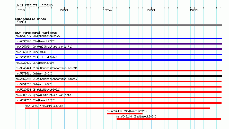Click the red bar under nsv5951707
This screenshot has height=129, width=229.
[118, 87]
